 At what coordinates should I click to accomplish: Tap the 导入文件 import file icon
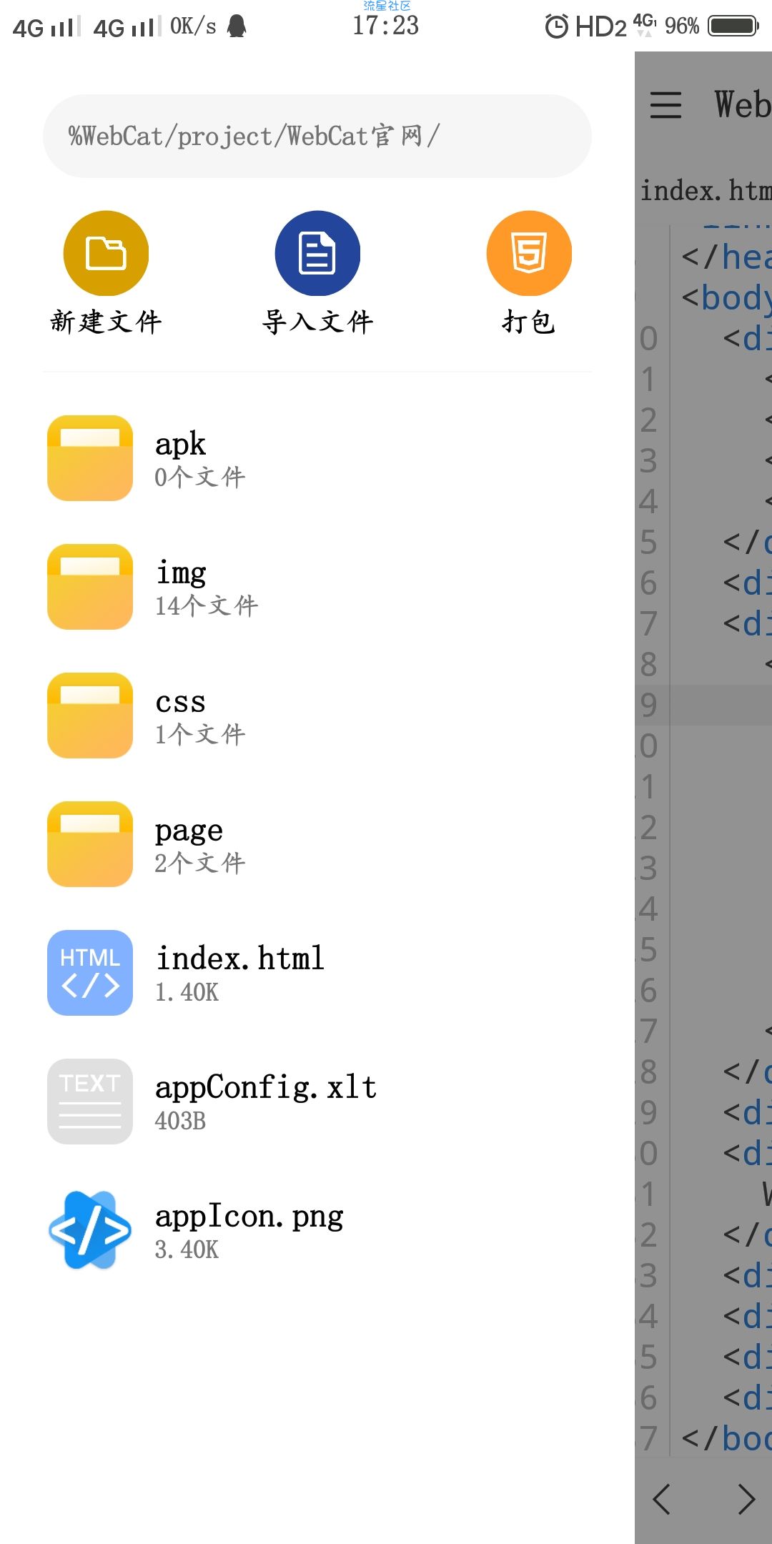317,253
